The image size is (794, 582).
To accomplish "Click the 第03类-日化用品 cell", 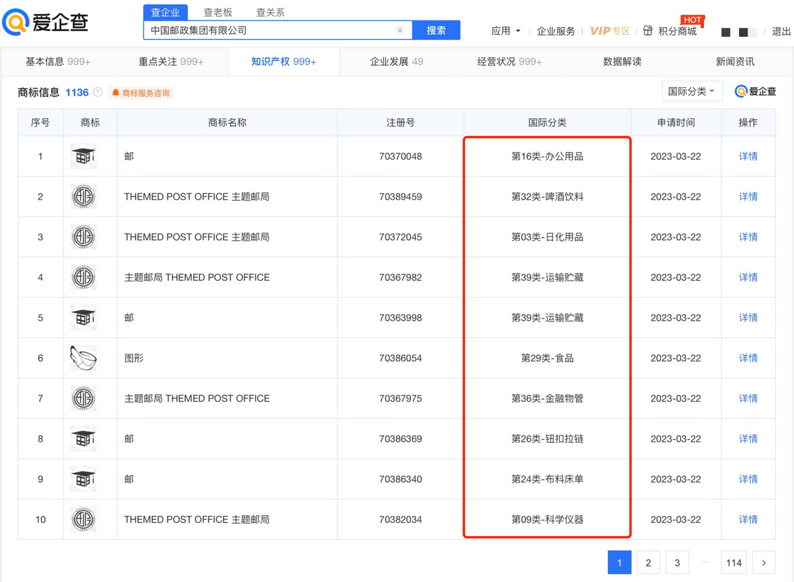I will coord(547,237).
